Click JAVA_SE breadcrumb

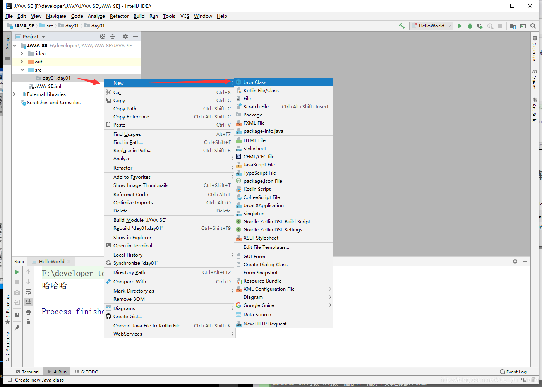click(x=21, y=26)
